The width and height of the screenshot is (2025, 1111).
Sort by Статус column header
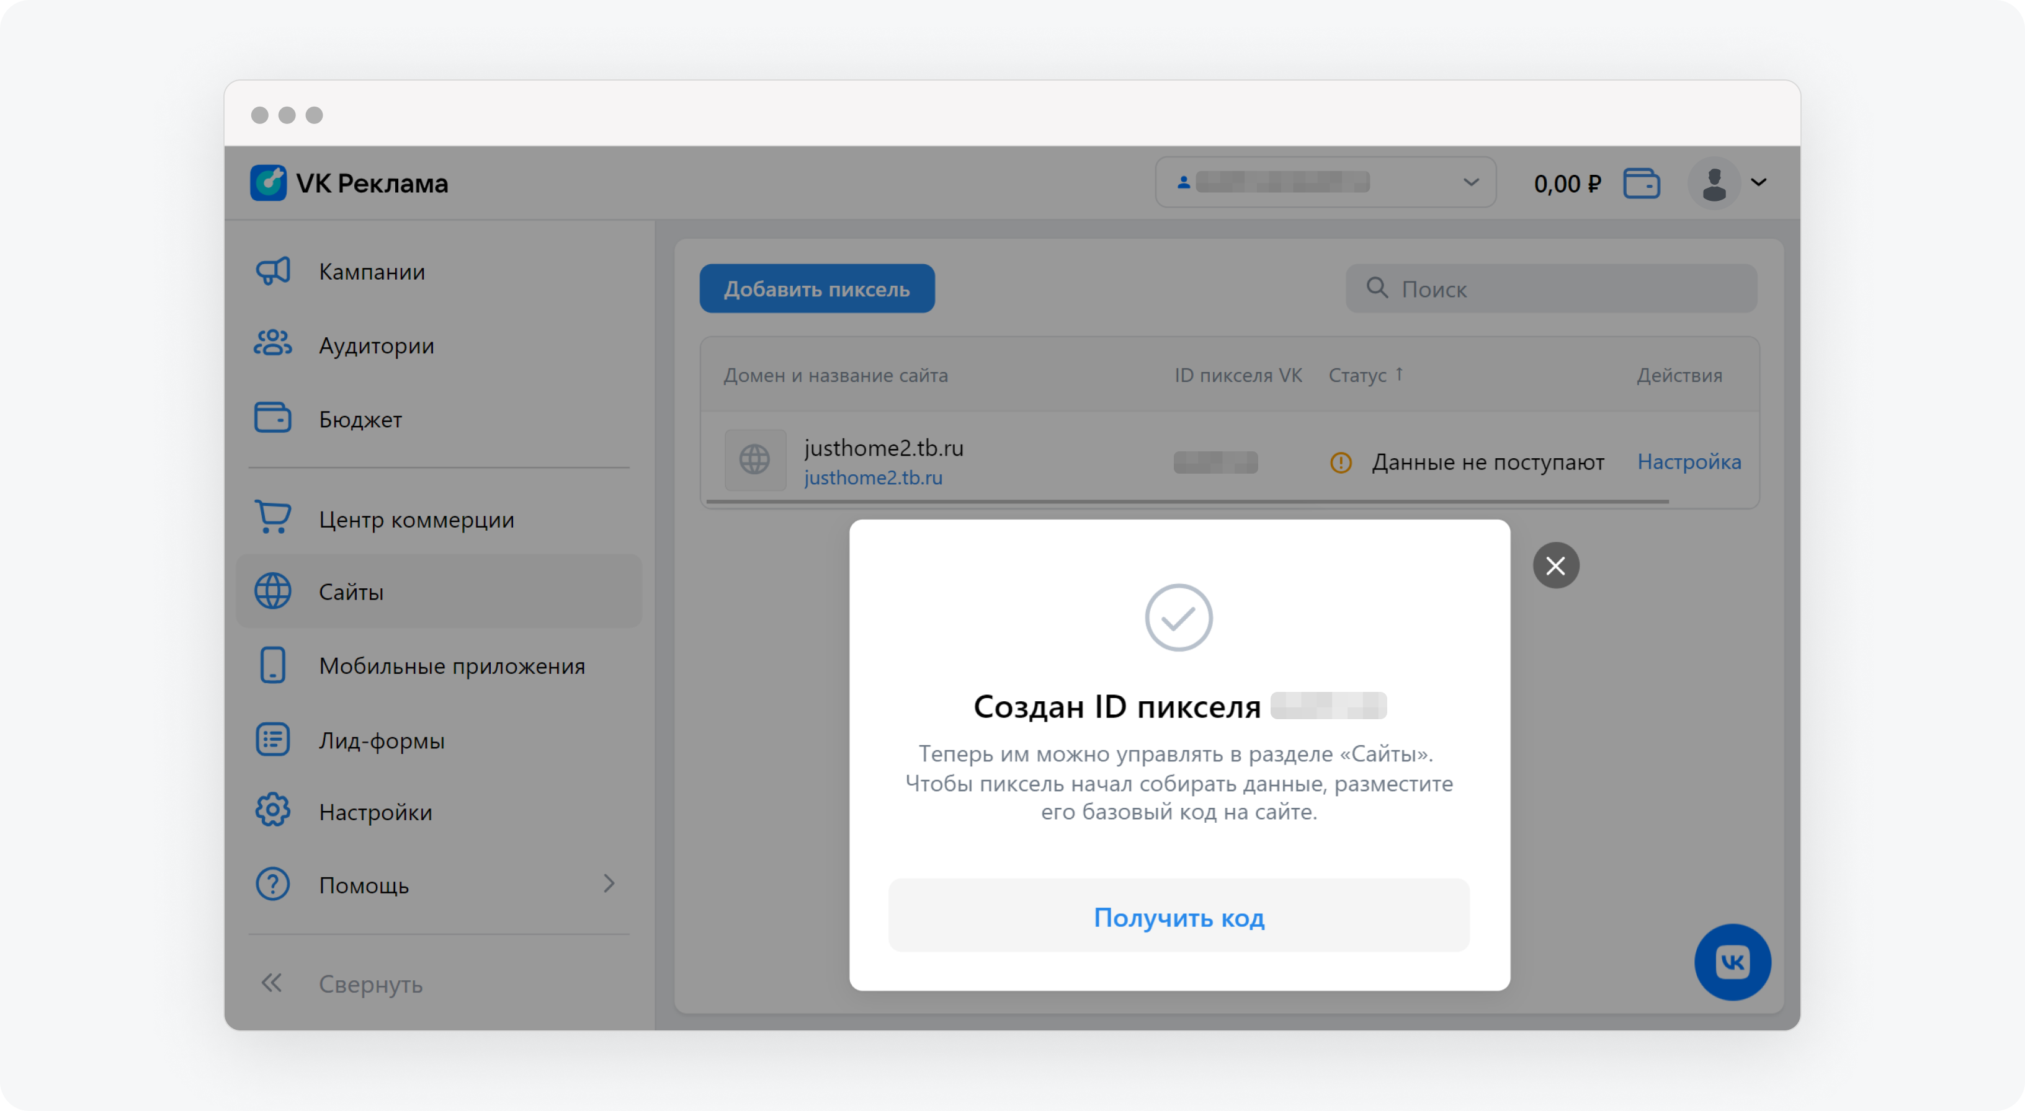coord(1366,375)
